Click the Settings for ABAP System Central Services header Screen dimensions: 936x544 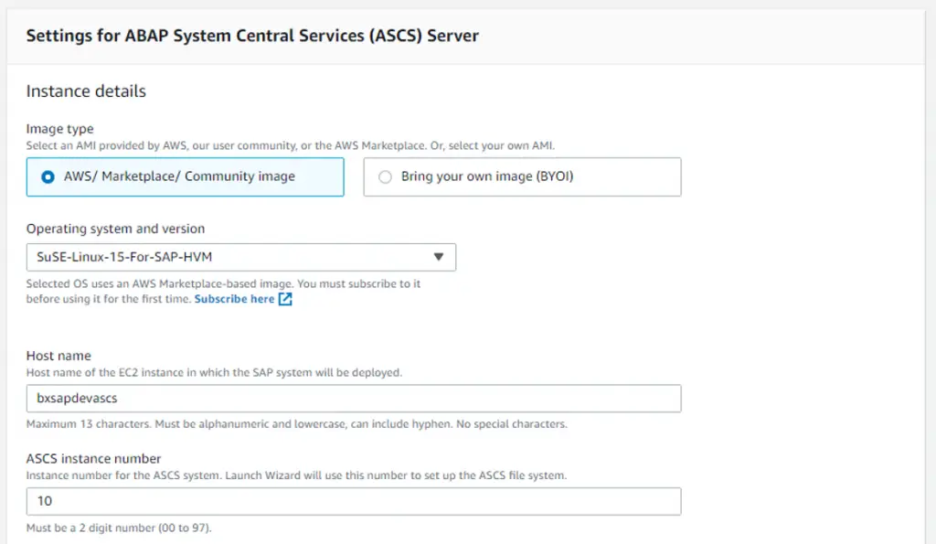coord(252,36)
